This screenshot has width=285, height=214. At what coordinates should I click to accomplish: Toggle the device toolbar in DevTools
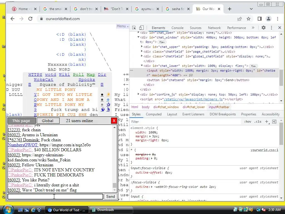coord(141,28)
